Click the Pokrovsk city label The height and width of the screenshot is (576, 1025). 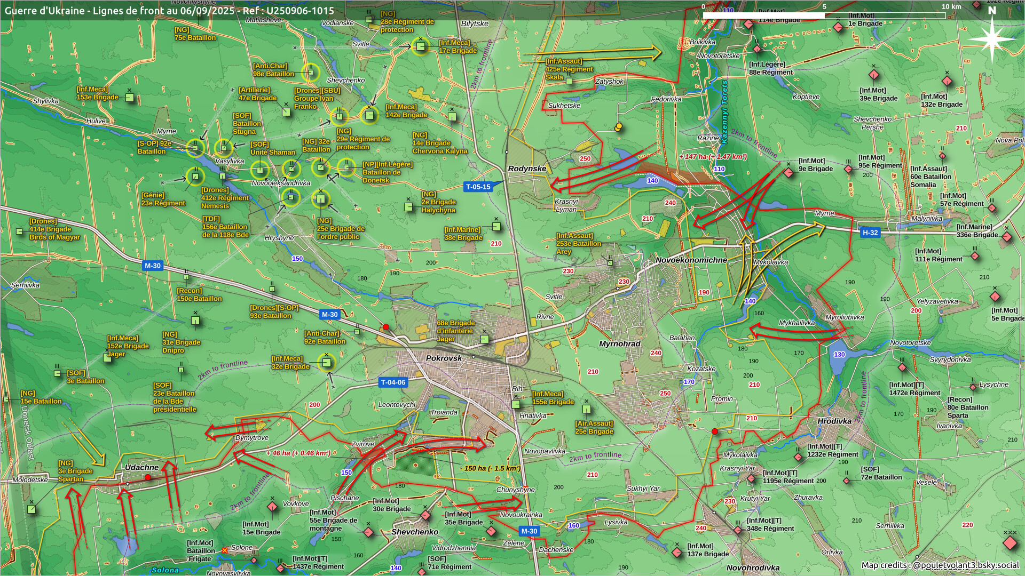444,358
